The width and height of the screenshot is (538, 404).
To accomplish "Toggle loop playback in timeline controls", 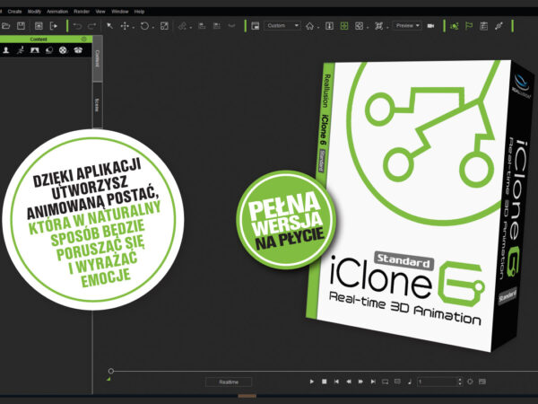I will click(x=385, y=382).
